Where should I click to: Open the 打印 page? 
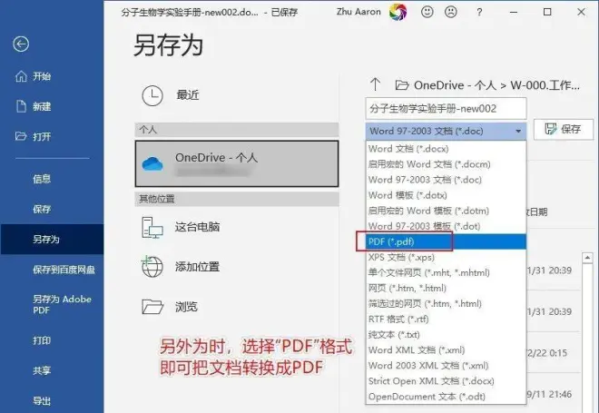[42, 340]
